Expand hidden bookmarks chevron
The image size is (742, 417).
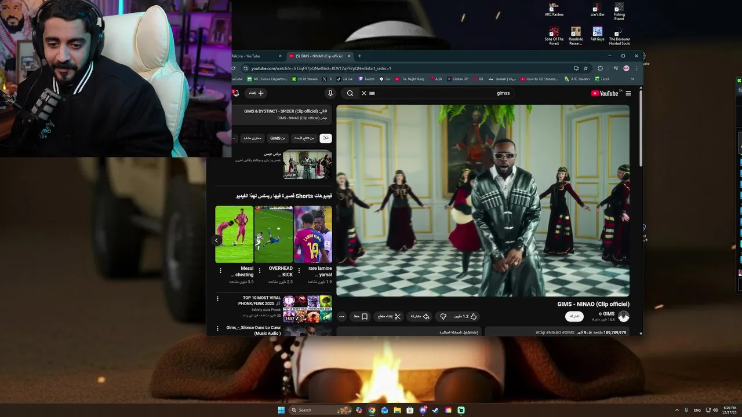tap(632, 79)
